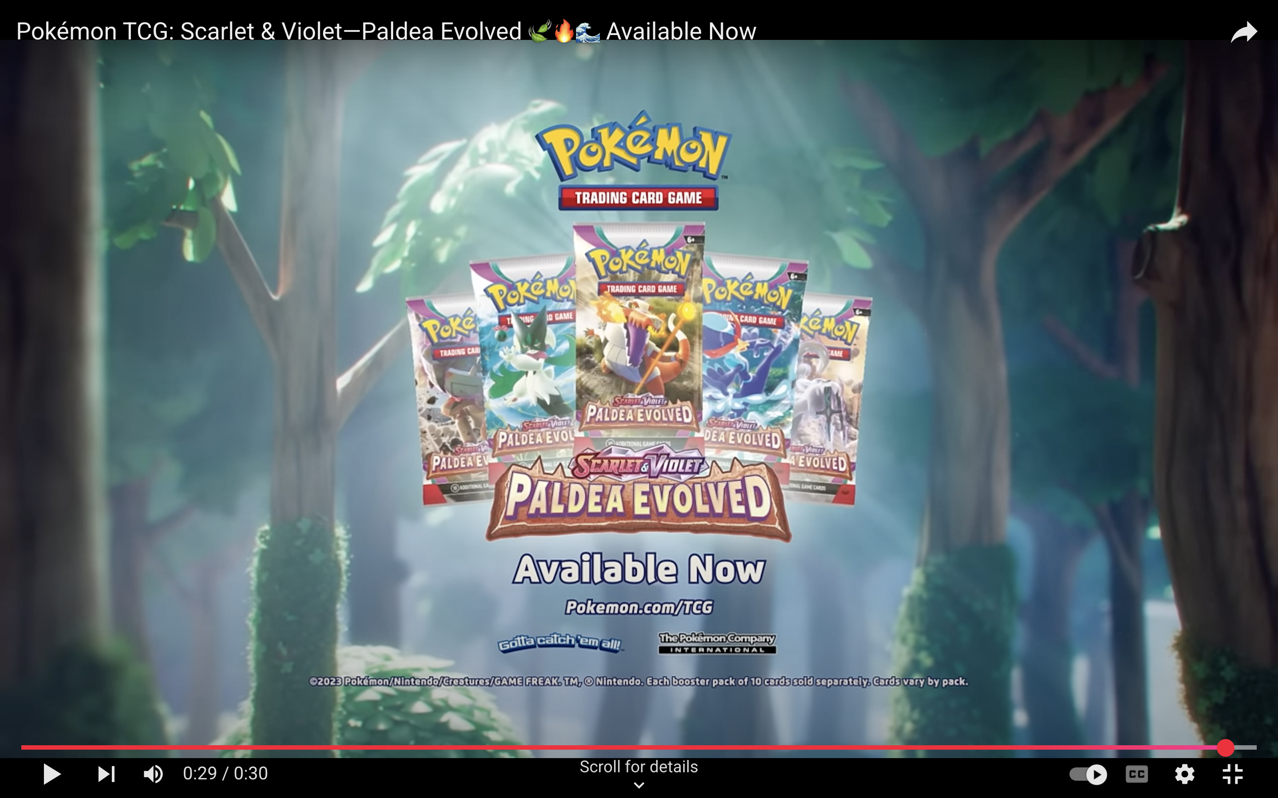Click the Scarlet & Violet Paldea Evolved logo
This screenshot has height=798, width=1278.
pyautogui.click(x=639, y=494)
